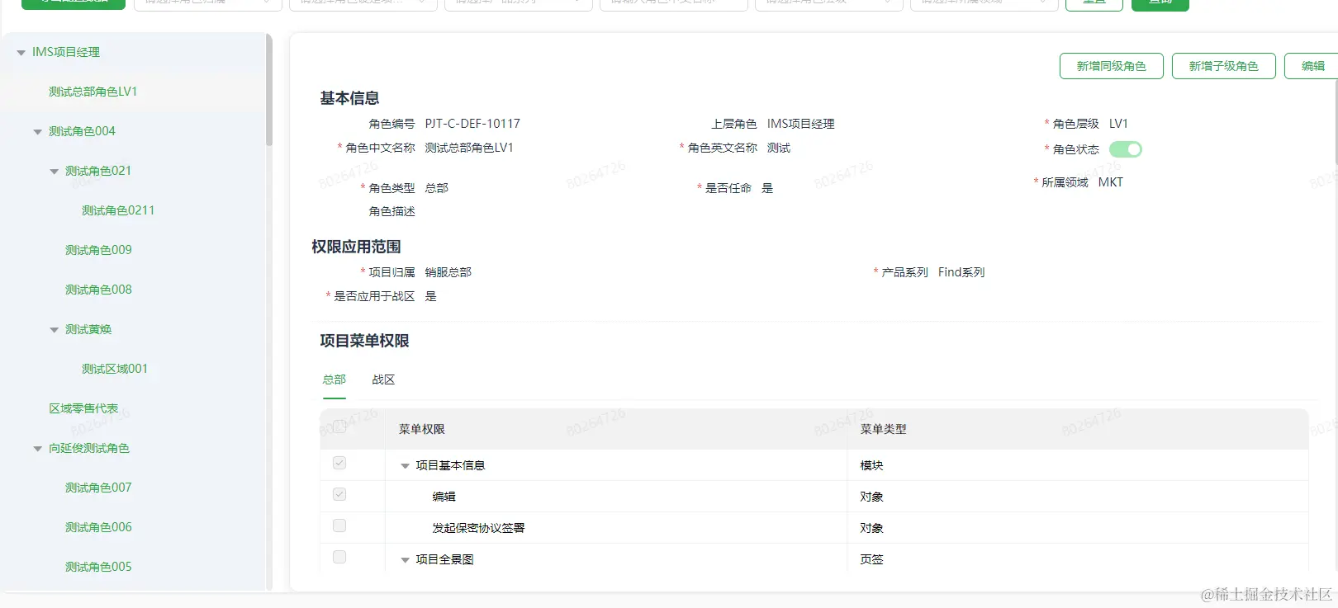Select 向延俊测试角色 in the role tree
The height and width of the screenshot is (608, 1338).
(89, 448)
